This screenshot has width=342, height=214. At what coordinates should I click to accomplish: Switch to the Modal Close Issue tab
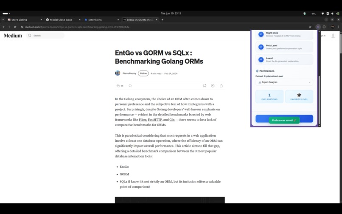click(x=61, y=20)
